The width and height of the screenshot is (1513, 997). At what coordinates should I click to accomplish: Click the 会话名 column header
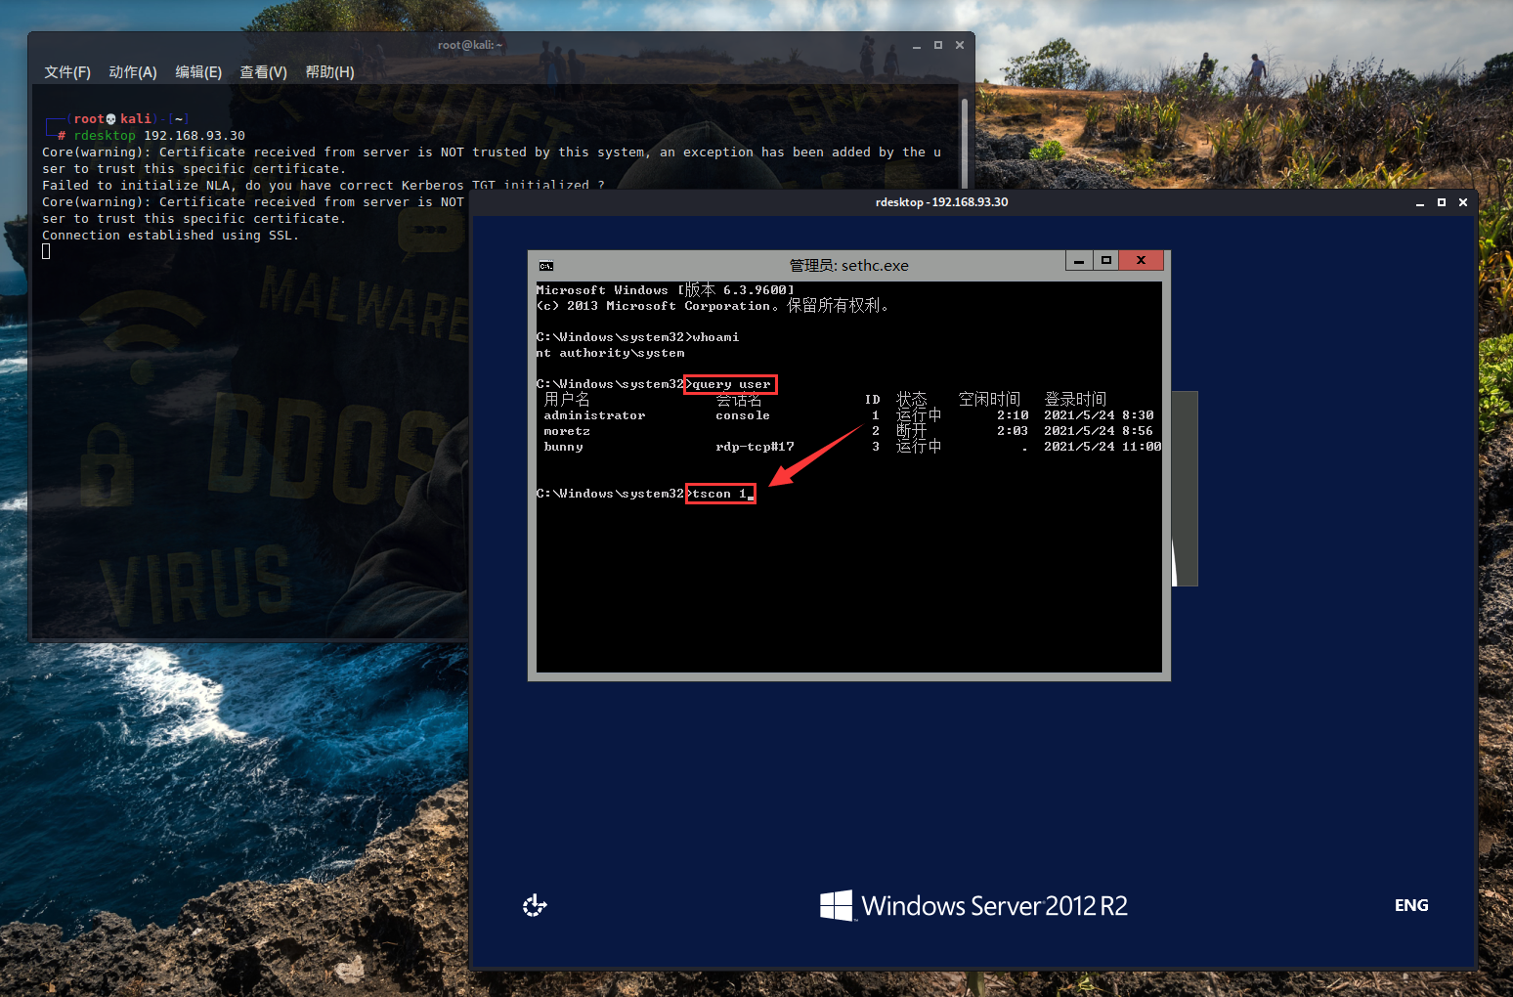[x=739, y=400]
